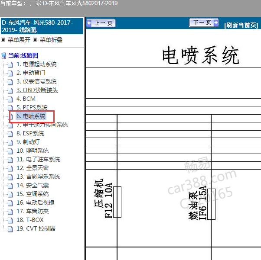
Task: Click the 压缩机 F12 10A fuse label
Action: pyautogui.click(x=103, y=199)
